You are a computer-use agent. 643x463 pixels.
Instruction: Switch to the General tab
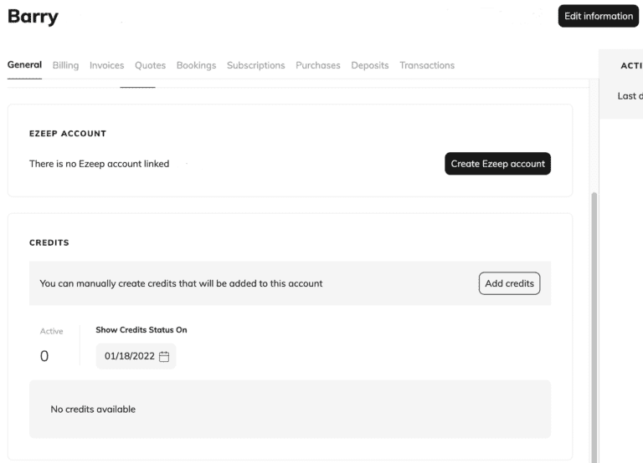pyautogui.click(x=24, y=65)
